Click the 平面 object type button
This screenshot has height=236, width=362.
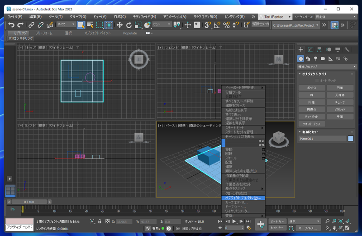pos(340,117)
